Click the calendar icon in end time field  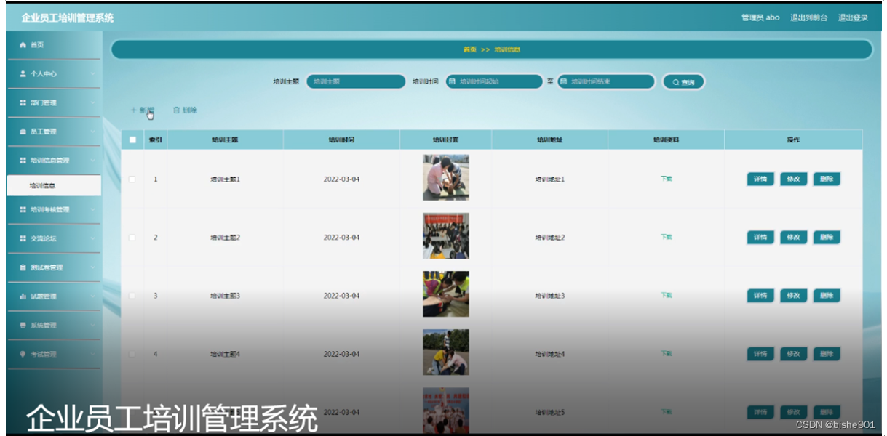click(x=563, y=82)
